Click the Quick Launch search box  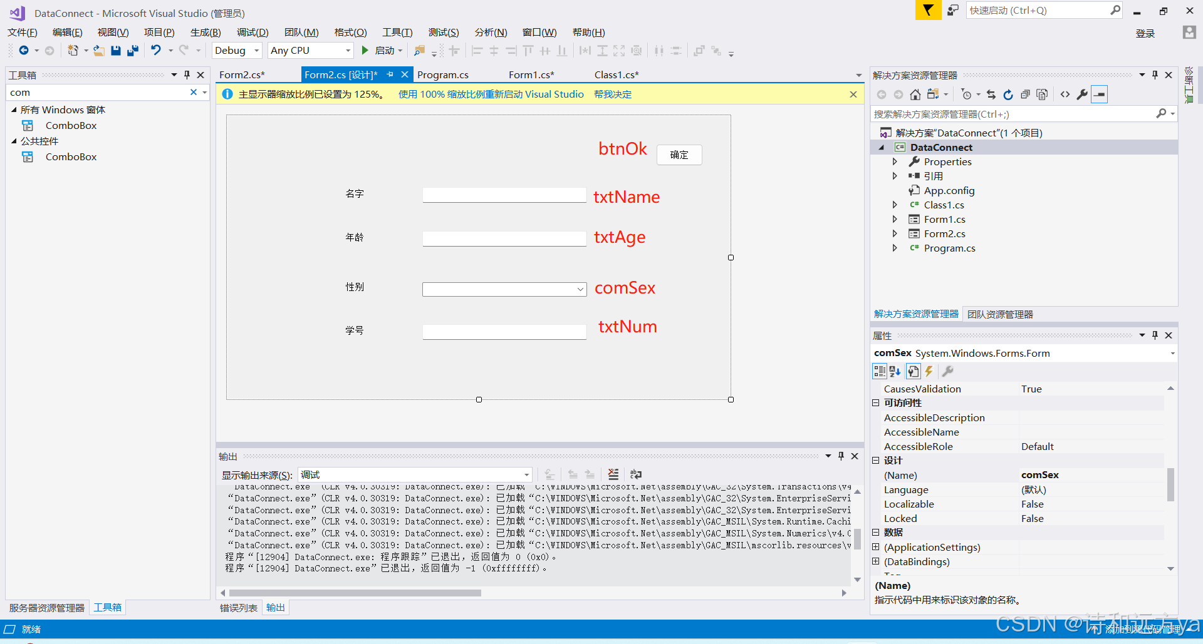pos(1038,10)
